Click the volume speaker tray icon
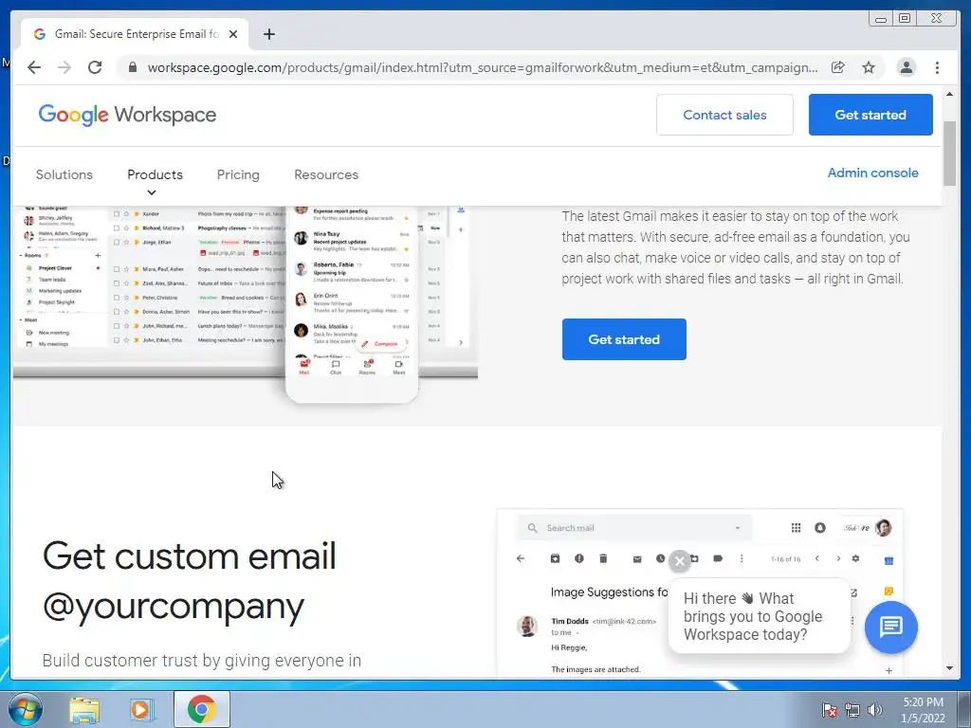The image size is (971, 728). click(x=875, y=710)
